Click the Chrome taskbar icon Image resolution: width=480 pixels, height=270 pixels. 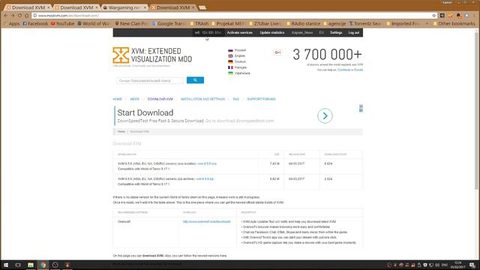pyautogui.click(x=43, y=265)
